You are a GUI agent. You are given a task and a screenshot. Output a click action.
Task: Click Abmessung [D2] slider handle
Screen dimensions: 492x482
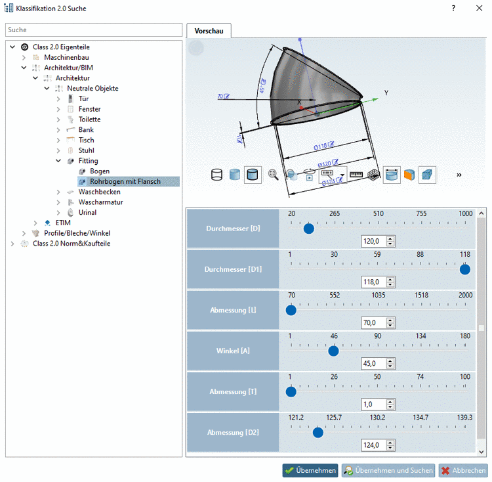coord(318,433)
